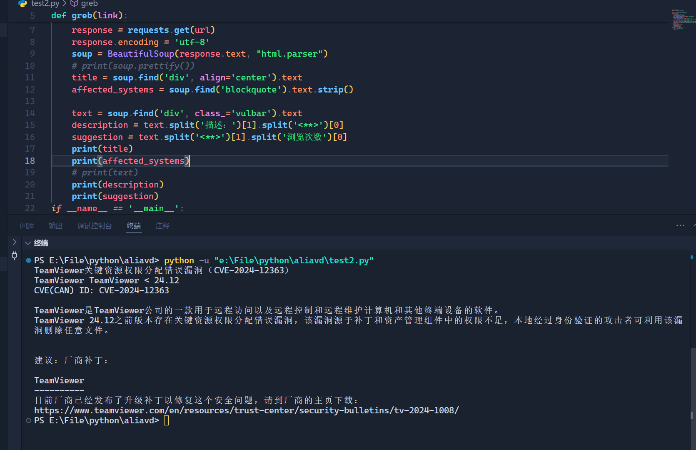Click line number 18 in the gutter

pos(30,161)
